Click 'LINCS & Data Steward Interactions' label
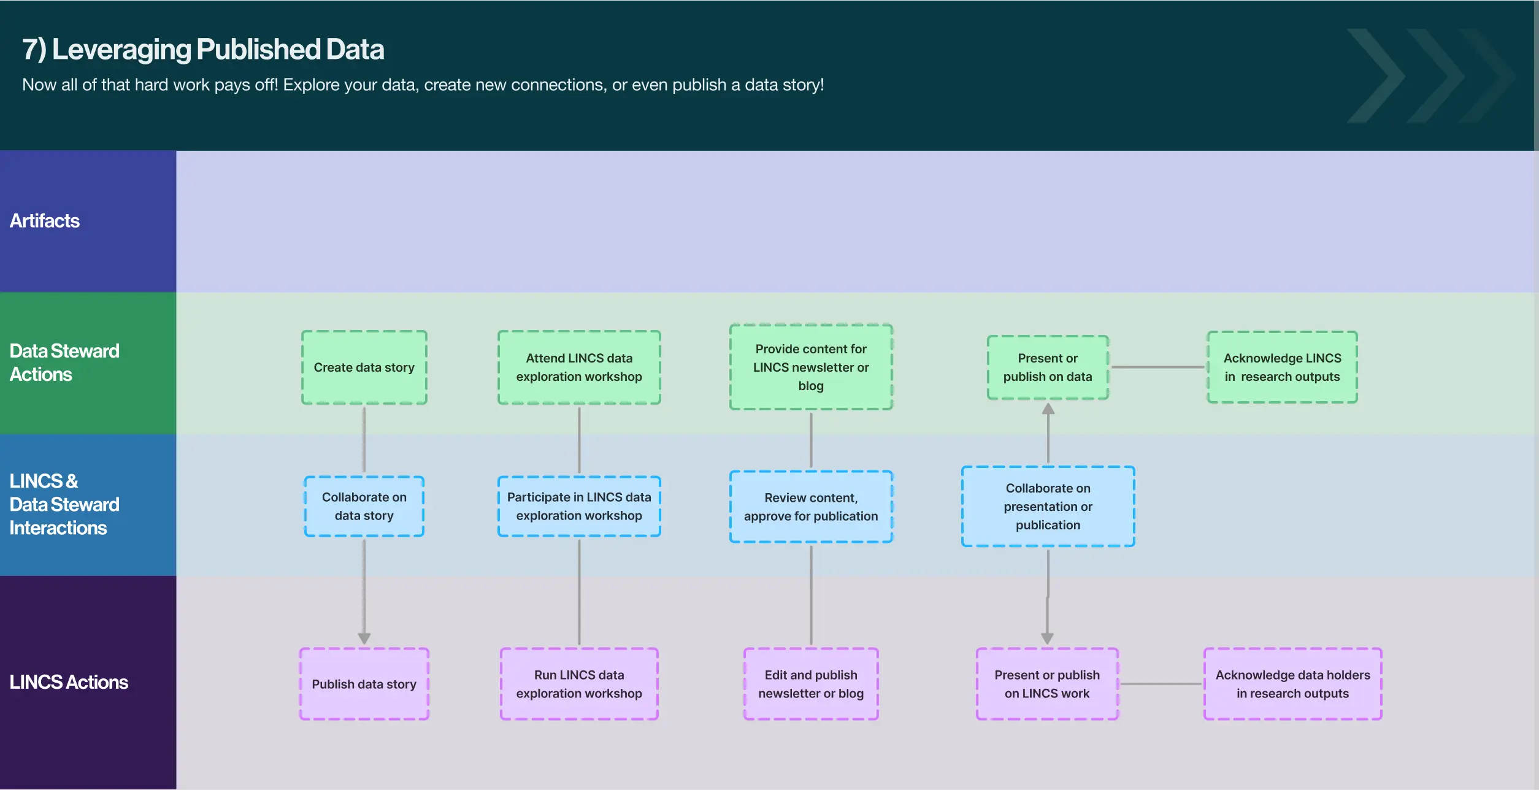 click(64, 504)
